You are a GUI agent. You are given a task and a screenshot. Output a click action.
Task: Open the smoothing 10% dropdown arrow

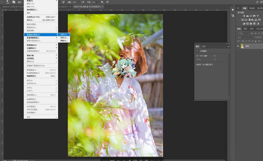point(98,2)
